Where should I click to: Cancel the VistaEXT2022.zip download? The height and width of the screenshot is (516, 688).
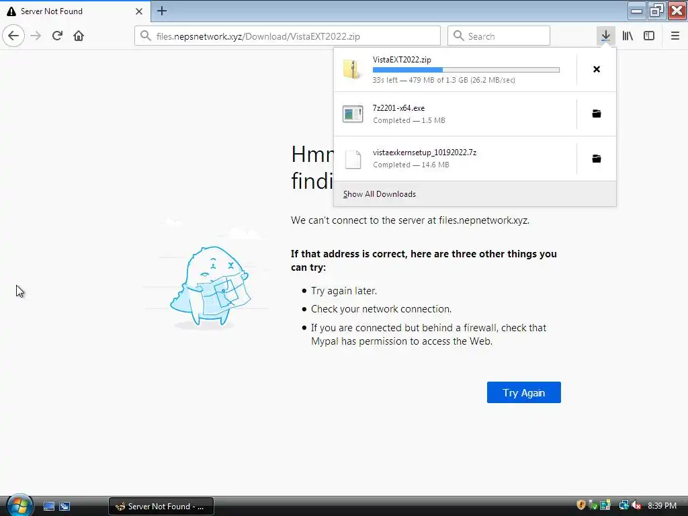coord(597,69)
